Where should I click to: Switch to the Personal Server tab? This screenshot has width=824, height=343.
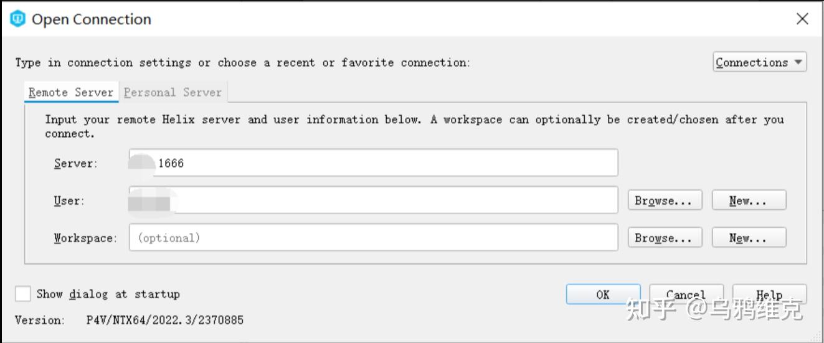point(173,93)
